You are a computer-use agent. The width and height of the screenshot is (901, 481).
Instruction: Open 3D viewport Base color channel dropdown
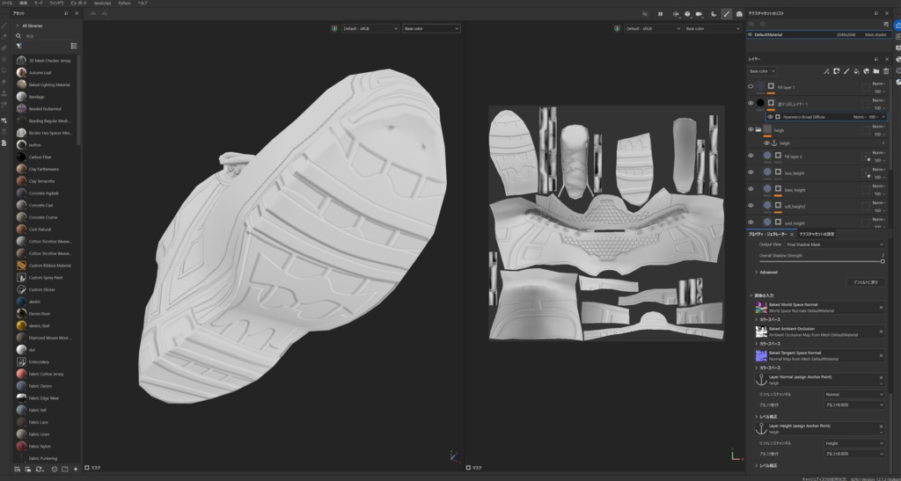[431, 28]
